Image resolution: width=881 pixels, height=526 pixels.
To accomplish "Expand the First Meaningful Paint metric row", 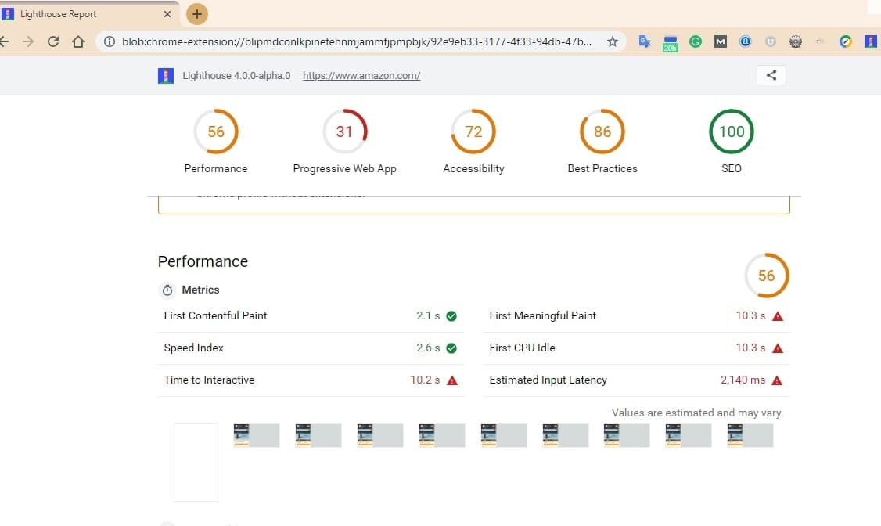I will click(636, 315).
